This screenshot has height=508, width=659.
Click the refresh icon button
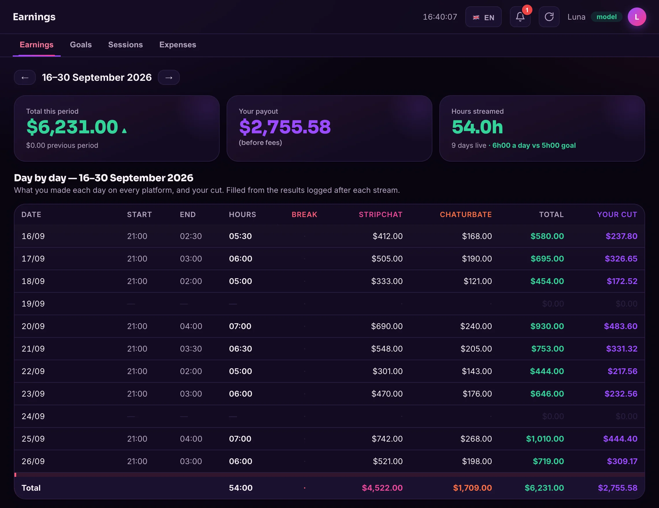pos(549,17)
